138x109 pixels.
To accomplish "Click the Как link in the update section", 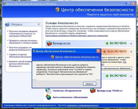I will (125, 62).
